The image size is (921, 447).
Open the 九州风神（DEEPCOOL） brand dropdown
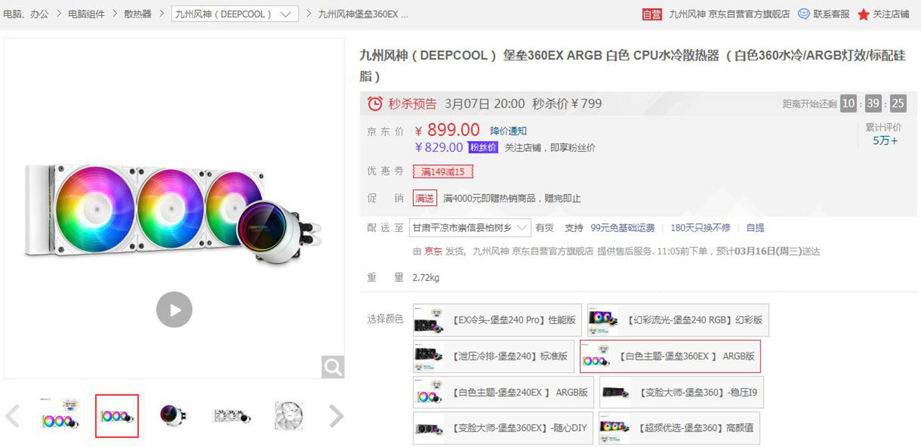pyautogui.click(x=235, y=14)
